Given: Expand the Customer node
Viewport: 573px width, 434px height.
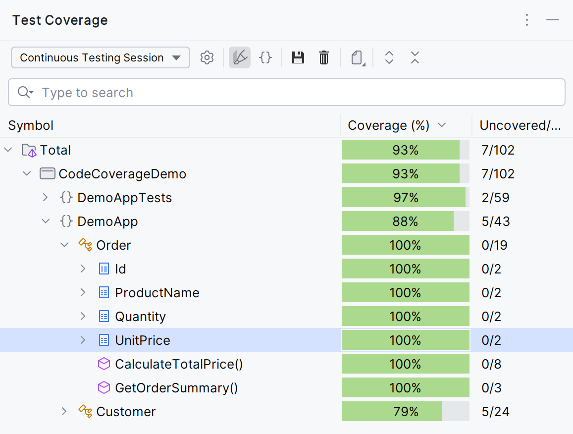Looking at the screenshot, I should click(x=64, y=411).
